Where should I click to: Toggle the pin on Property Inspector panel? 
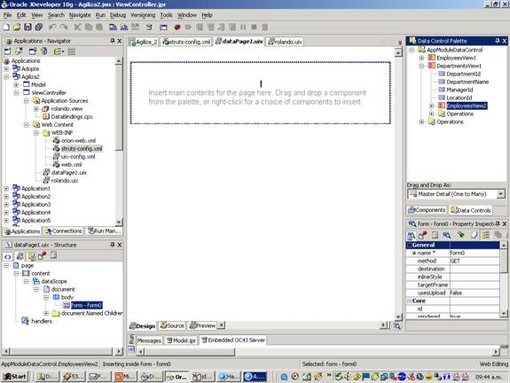498,223
